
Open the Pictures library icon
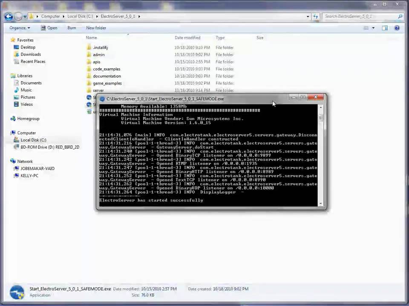[x=17, y=97]
